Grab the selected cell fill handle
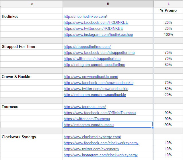The image size is (183, 160). 153,128
